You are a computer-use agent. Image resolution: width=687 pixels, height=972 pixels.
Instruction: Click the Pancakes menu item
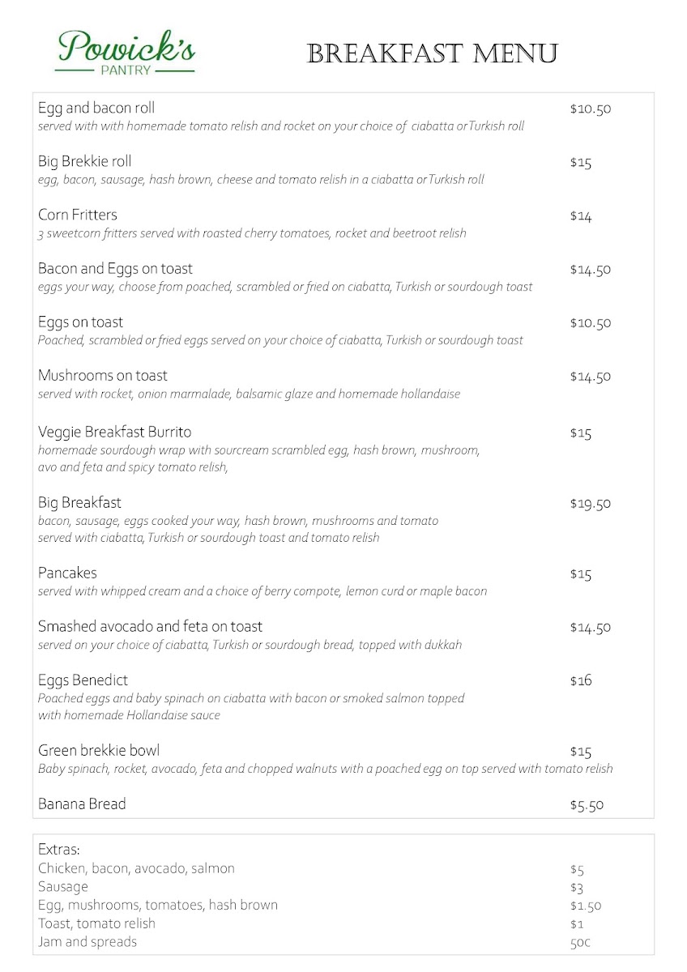(67, 573)
